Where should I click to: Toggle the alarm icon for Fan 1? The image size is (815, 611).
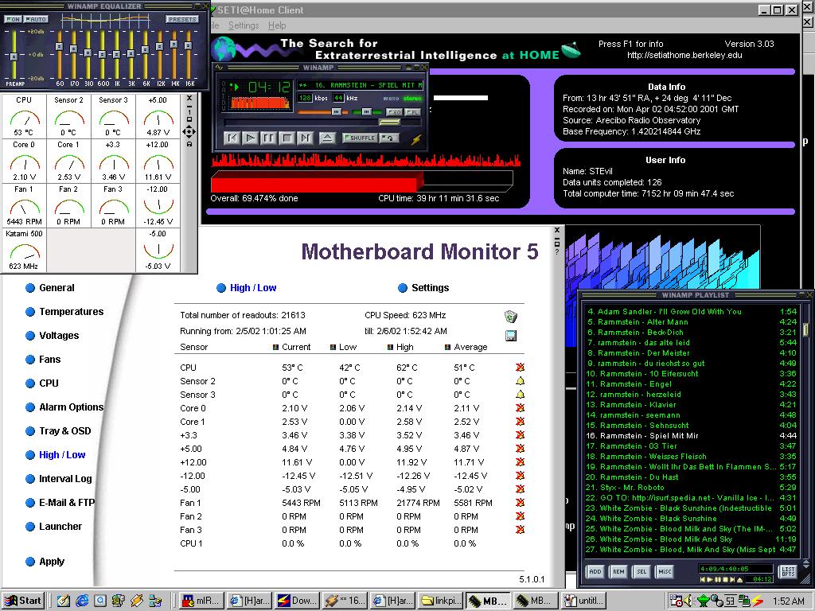click(520, 503)
